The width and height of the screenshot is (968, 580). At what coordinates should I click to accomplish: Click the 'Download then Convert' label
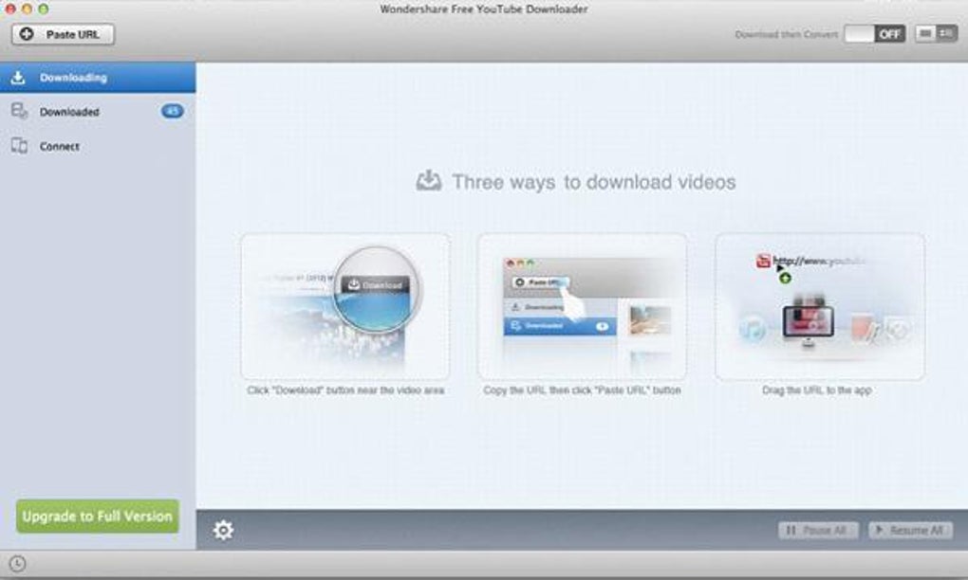click(x=787, y=34)
